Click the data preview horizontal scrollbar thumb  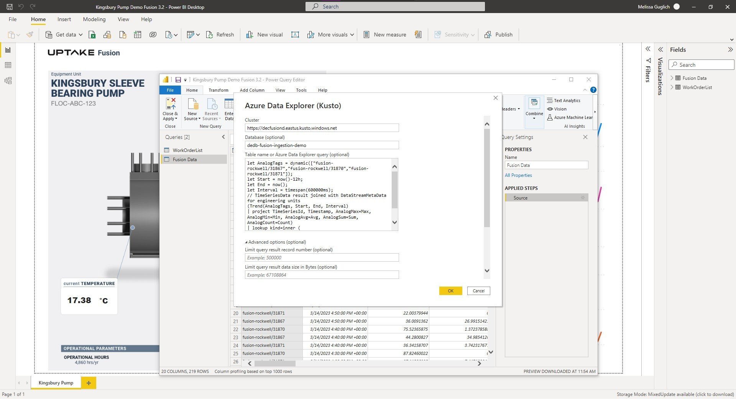pos(275,363)
